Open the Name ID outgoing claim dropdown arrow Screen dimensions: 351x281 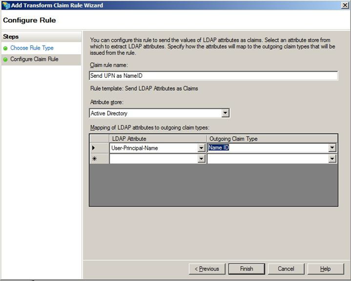click(332, 148)
